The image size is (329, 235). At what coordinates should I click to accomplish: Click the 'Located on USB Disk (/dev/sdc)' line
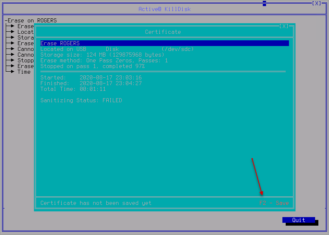coord(117,49)
